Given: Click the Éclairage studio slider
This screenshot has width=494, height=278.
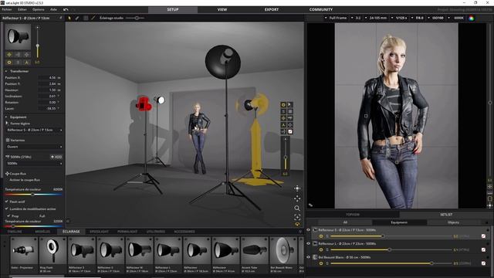Looking at the screenshot, I should (x=135, y=18).
